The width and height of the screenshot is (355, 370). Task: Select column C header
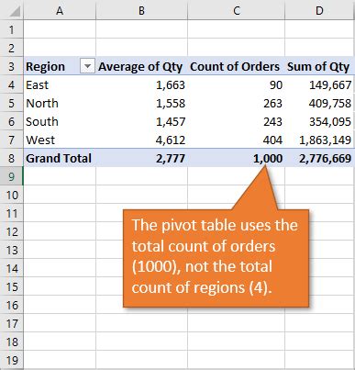pyautogui.click(x=237, y=11)
